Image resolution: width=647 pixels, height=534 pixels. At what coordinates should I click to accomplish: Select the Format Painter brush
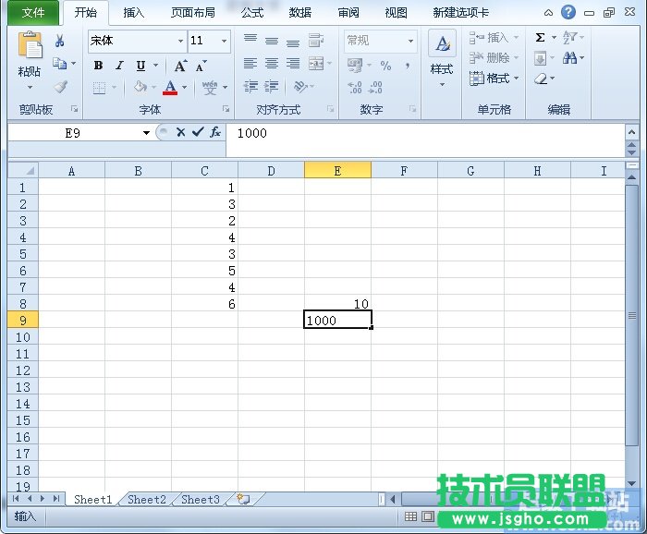point(60,87)
